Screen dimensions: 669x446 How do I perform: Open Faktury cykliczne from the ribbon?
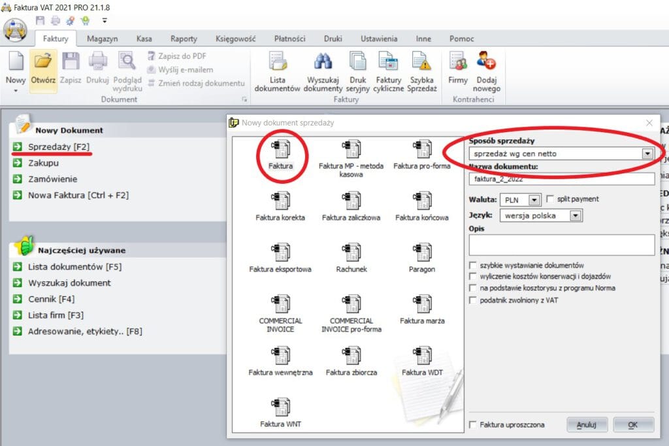pos(388,63)
